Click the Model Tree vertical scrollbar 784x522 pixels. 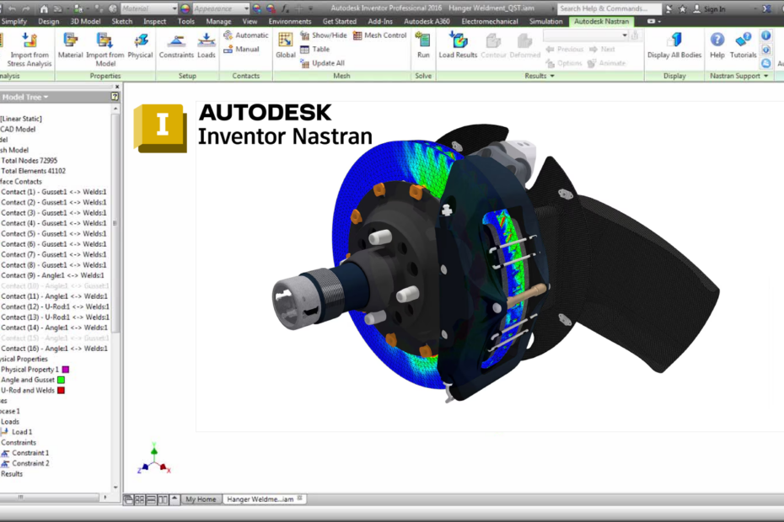pos(115,223)
